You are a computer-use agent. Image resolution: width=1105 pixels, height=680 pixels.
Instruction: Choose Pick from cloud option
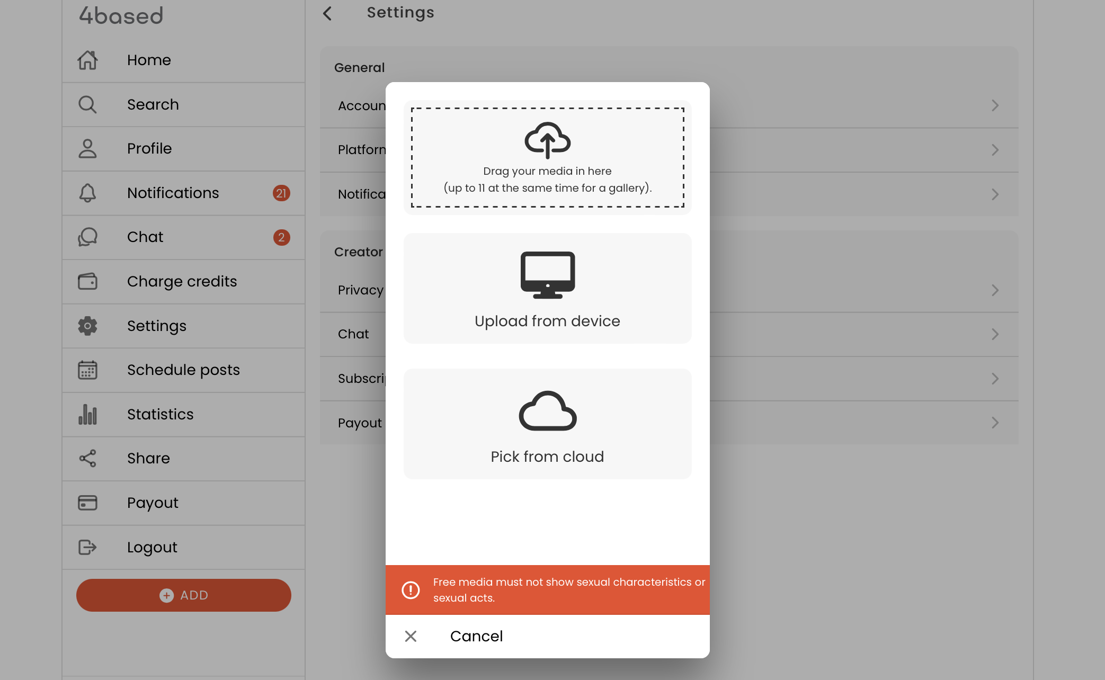(547, 424)
